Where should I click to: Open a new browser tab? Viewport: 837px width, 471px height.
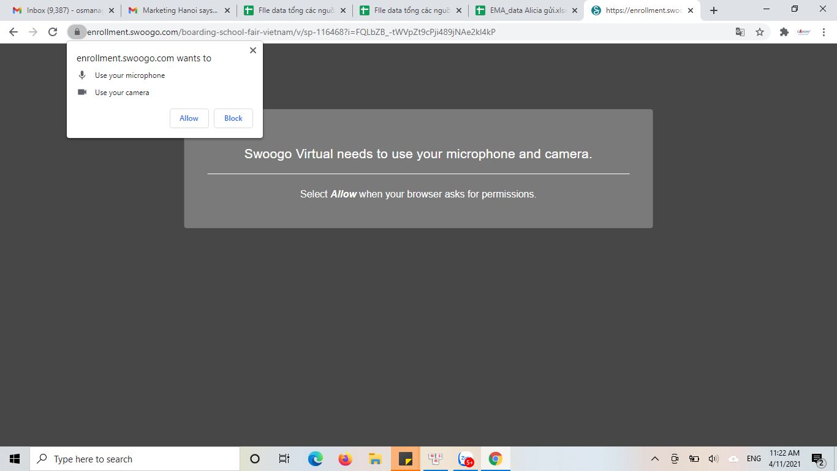[713, 10]
